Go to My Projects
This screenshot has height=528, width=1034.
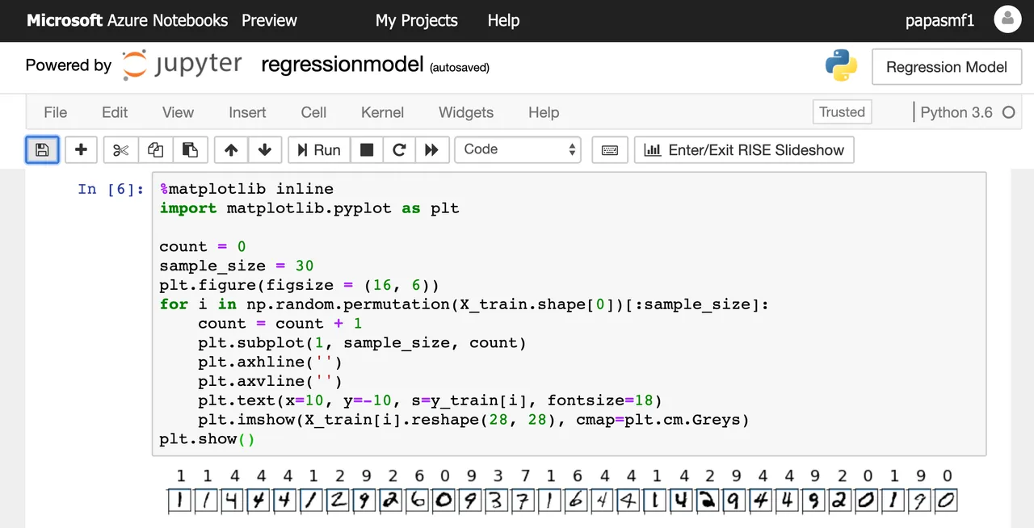click(417, 20)
